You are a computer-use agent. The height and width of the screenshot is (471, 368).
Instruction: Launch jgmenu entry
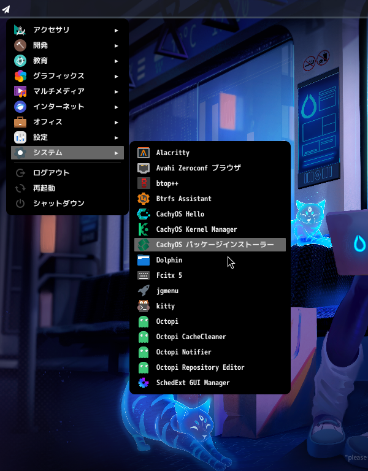[210, 291]
